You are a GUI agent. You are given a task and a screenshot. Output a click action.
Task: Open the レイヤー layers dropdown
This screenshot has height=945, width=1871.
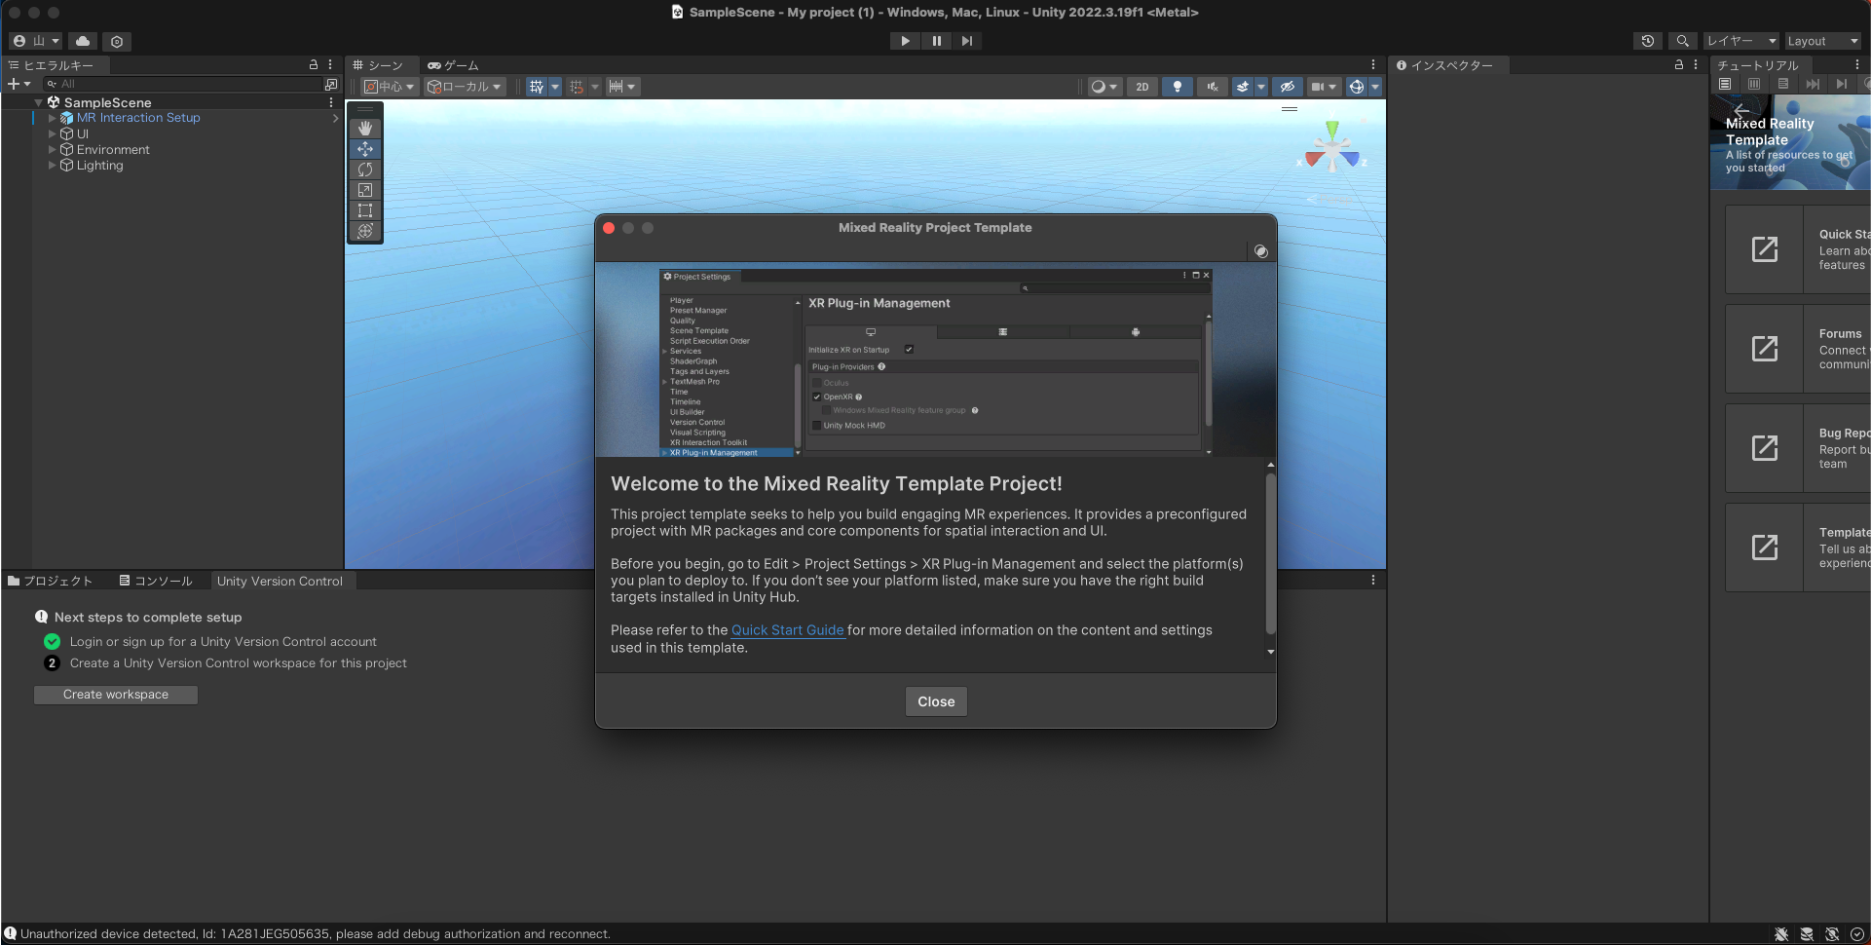tap(1740, 41)
